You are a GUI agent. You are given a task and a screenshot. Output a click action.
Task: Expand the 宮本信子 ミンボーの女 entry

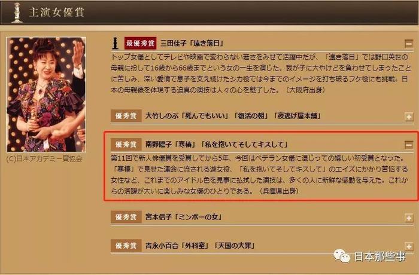pyautogui.click(x=409, y=218)
